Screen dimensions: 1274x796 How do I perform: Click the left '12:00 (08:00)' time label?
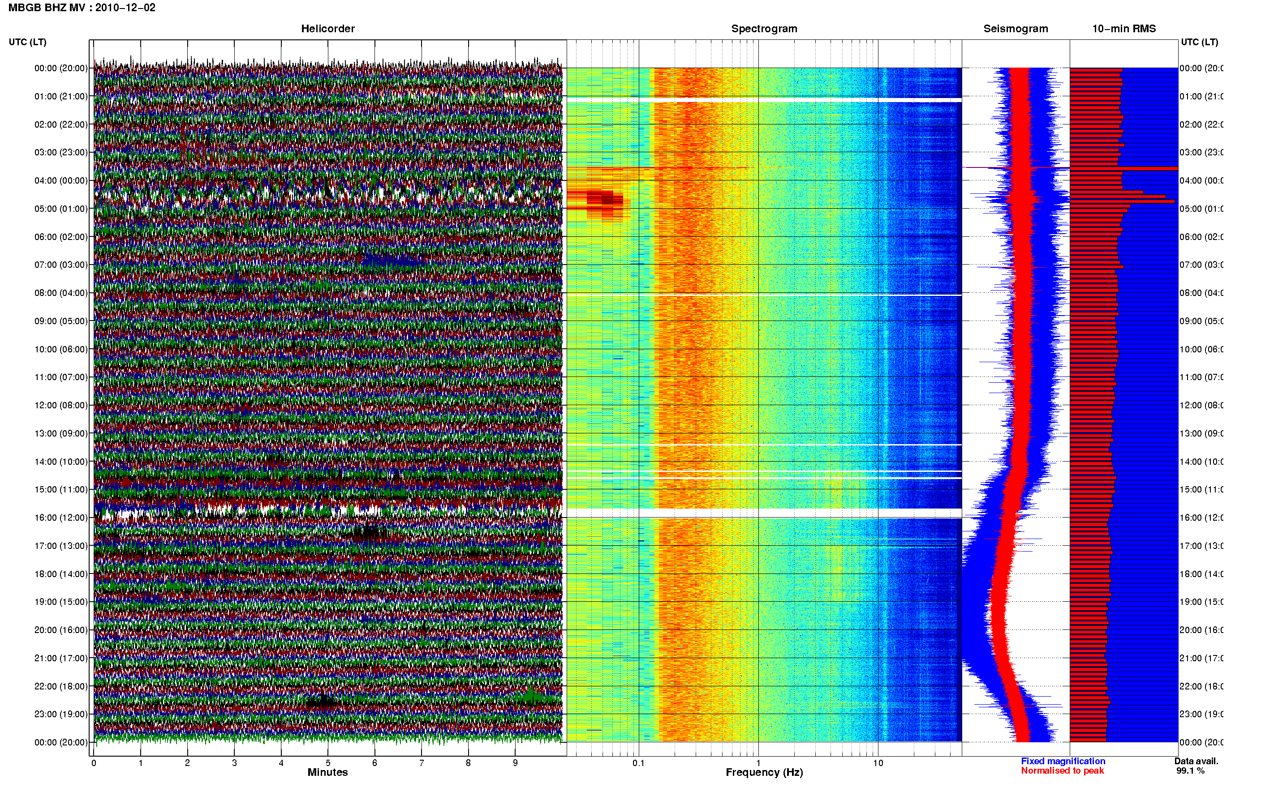pos(61,405)
